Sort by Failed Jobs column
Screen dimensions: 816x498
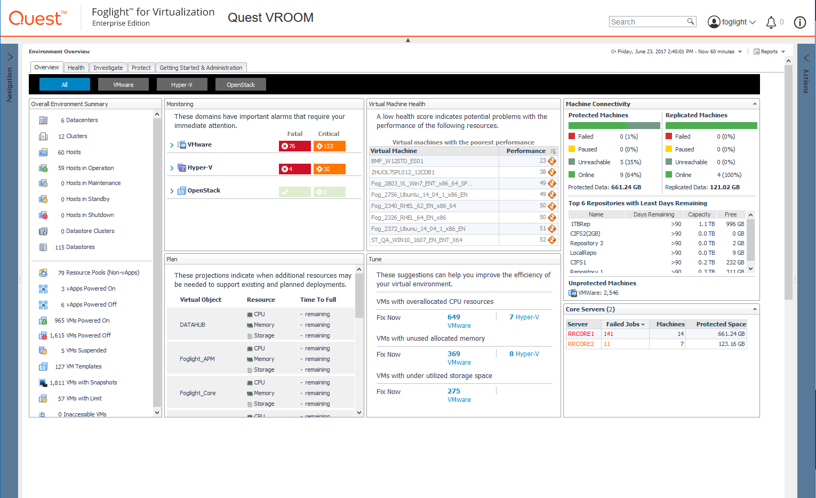point(625,324)
